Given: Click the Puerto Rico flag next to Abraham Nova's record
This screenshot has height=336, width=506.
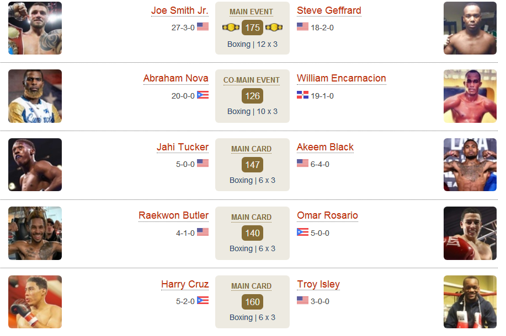Looking at the screenshot, I should coord(203,95).
